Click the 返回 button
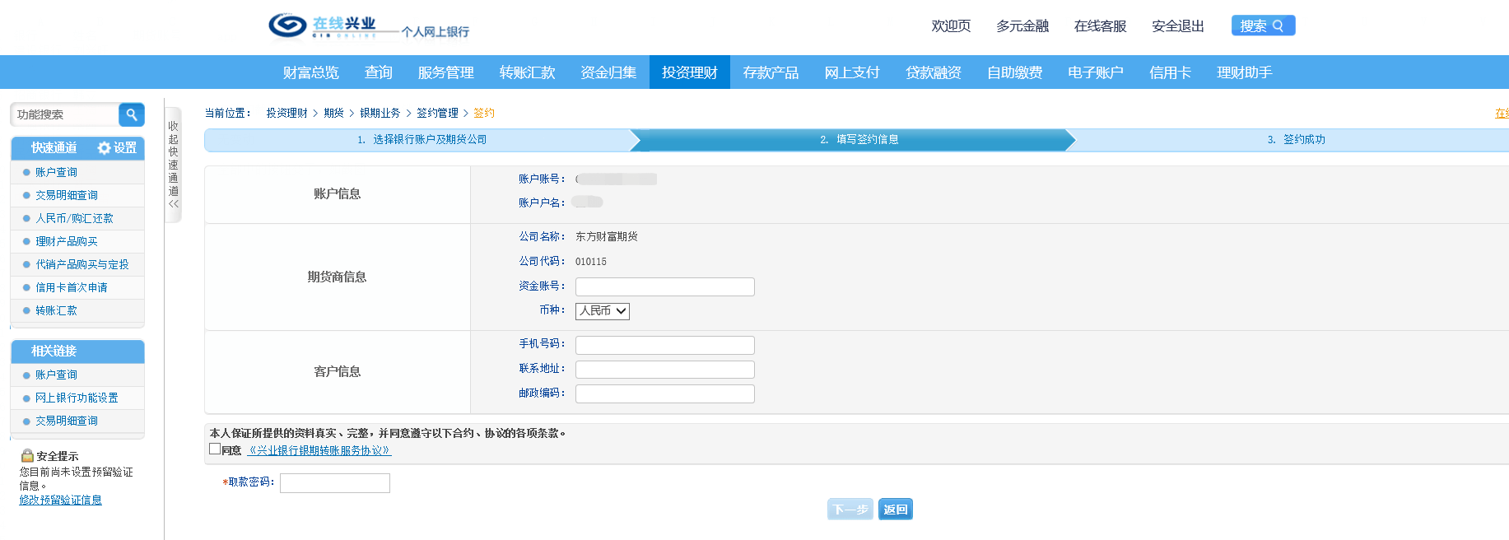1509x540 pixels. [x=895, y=510]
